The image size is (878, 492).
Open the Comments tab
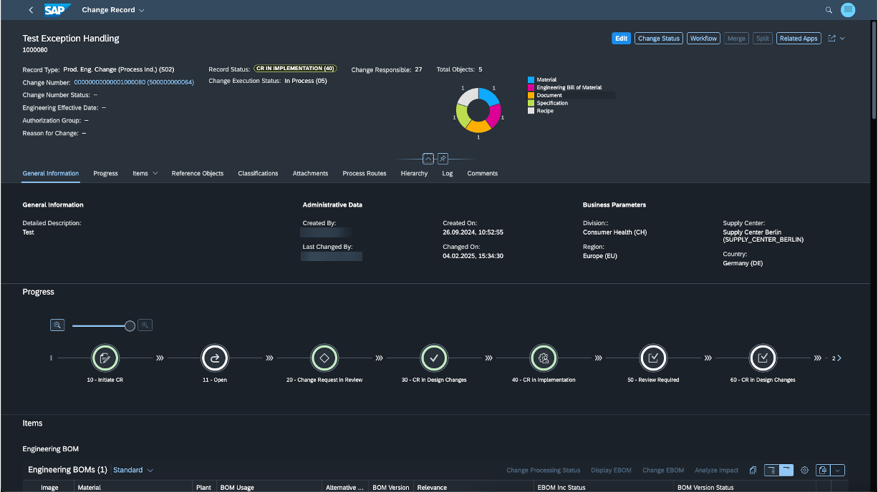click(x=483, y=174)
